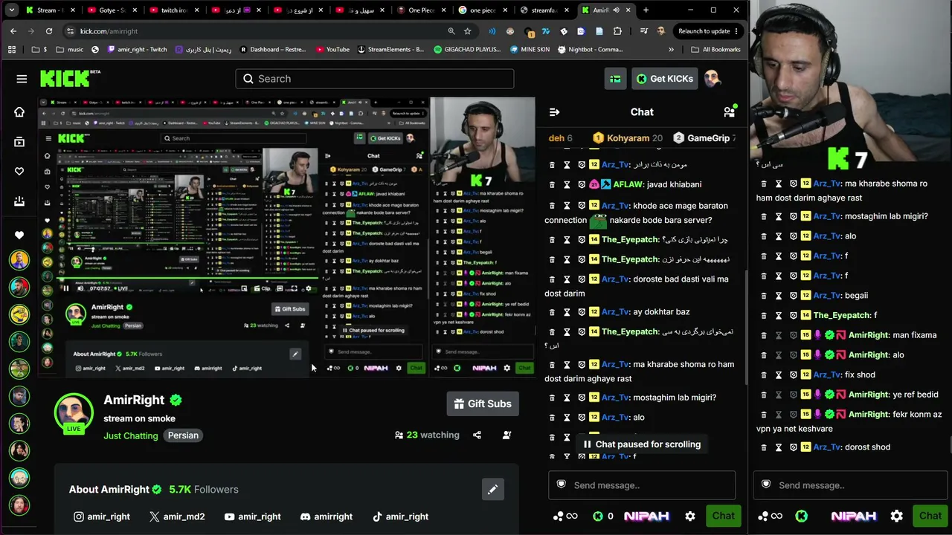Open the Browse icon in Kick sidebar
Image resolution: width=952 pixels, height=535 pixels.
point(19,142)
